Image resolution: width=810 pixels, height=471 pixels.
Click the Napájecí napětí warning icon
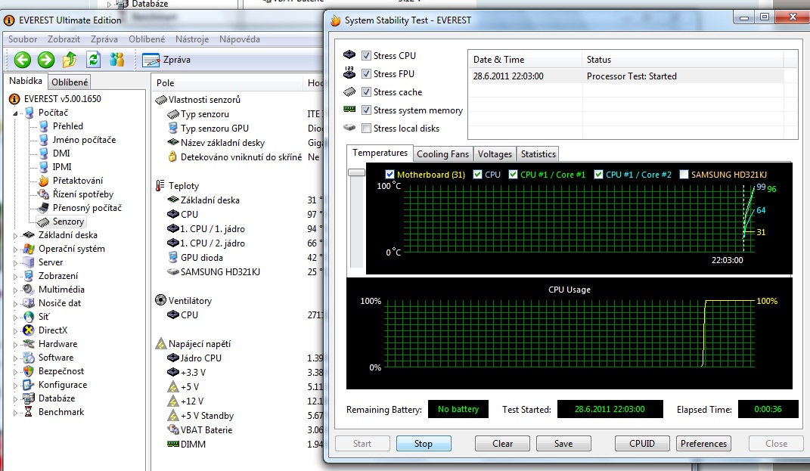click(x=160, y=344)
